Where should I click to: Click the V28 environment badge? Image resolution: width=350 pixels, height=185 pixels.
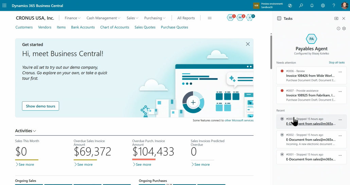pyautogui.click(x=256, y=5)
